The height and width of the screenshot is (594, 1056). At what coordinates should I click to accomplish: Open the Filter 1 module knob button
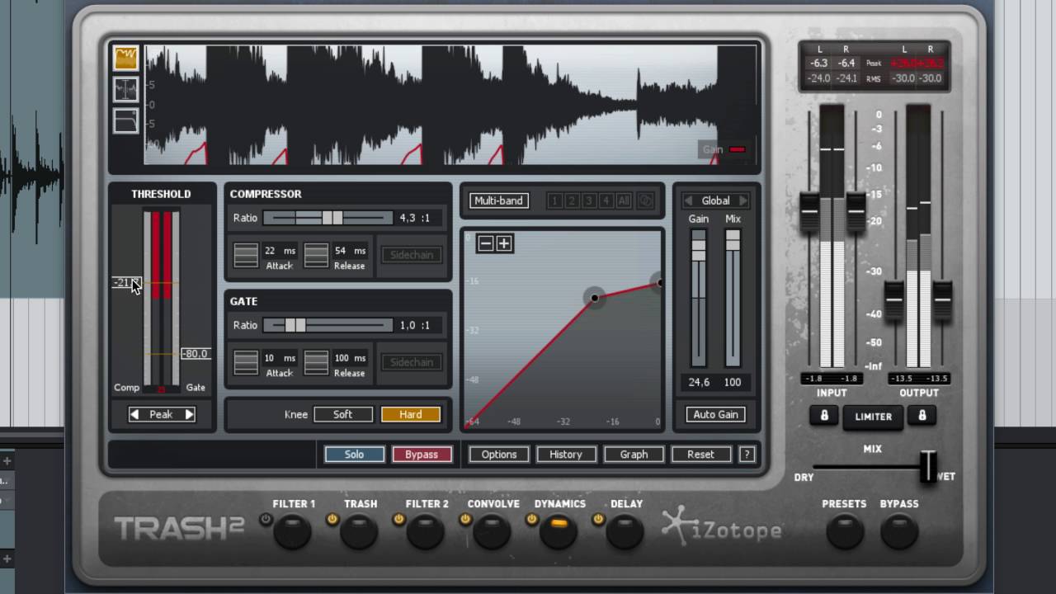[x=293, y=532]
